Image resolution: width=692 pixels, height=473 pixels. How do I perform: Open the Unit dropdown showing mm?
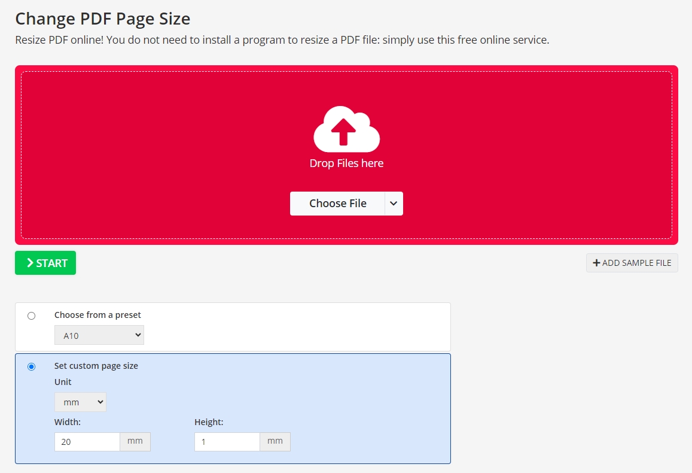[x=80, y=402]
